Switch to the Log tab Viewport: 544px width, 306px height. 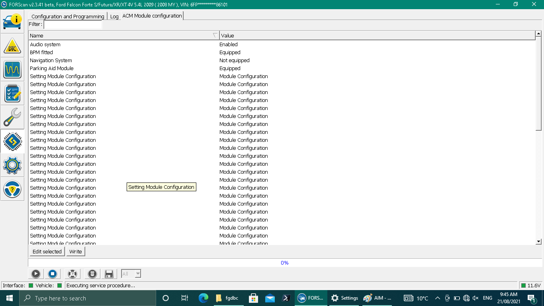click(114, 16)
